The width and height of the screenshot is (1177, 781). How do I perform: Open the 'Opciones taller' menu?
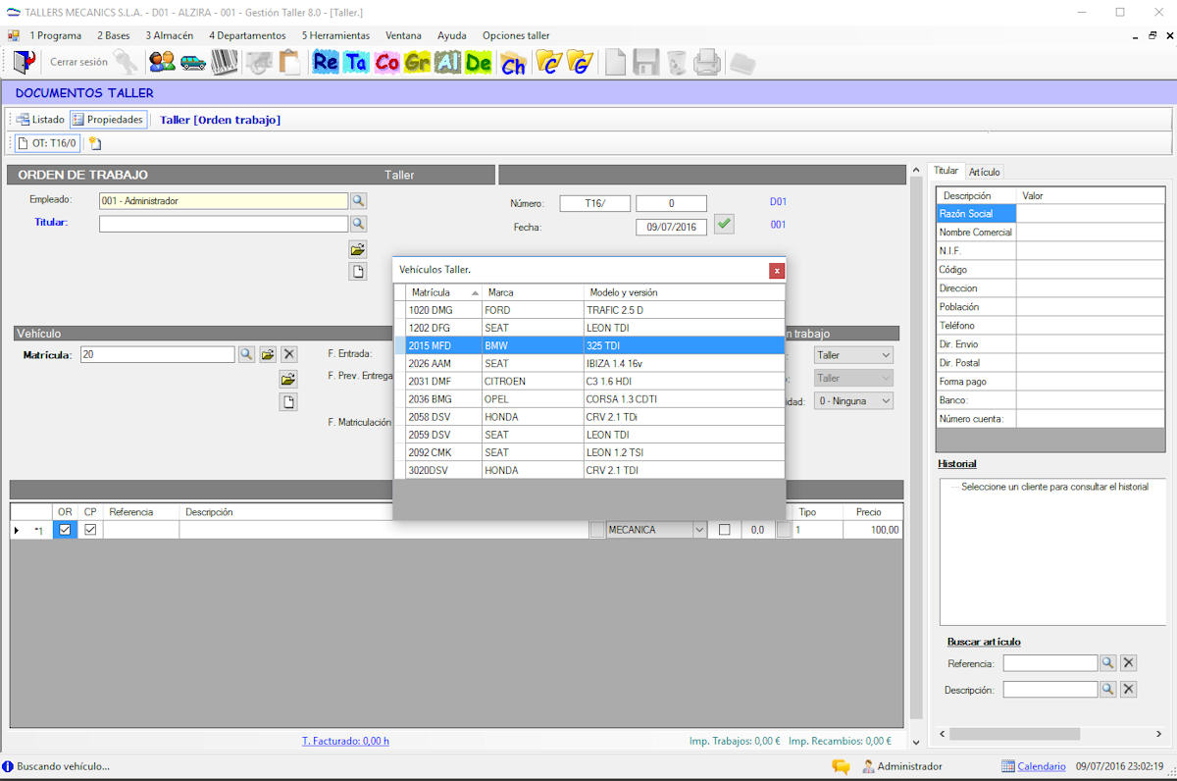(516, 35)
